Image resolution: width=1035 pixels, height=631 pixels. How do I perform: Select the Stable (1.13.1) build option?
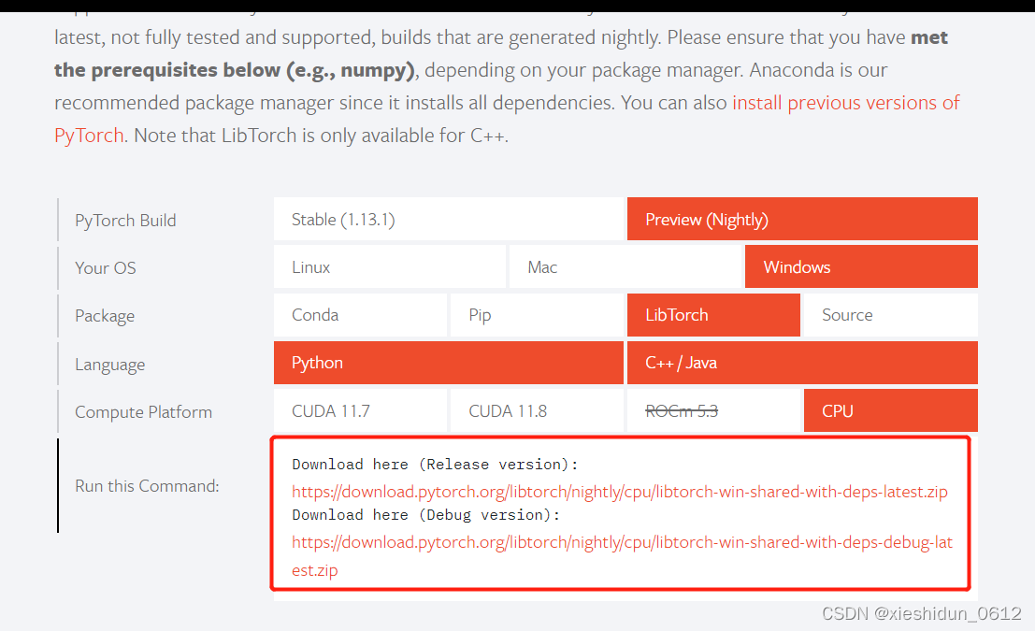(447, 219)
